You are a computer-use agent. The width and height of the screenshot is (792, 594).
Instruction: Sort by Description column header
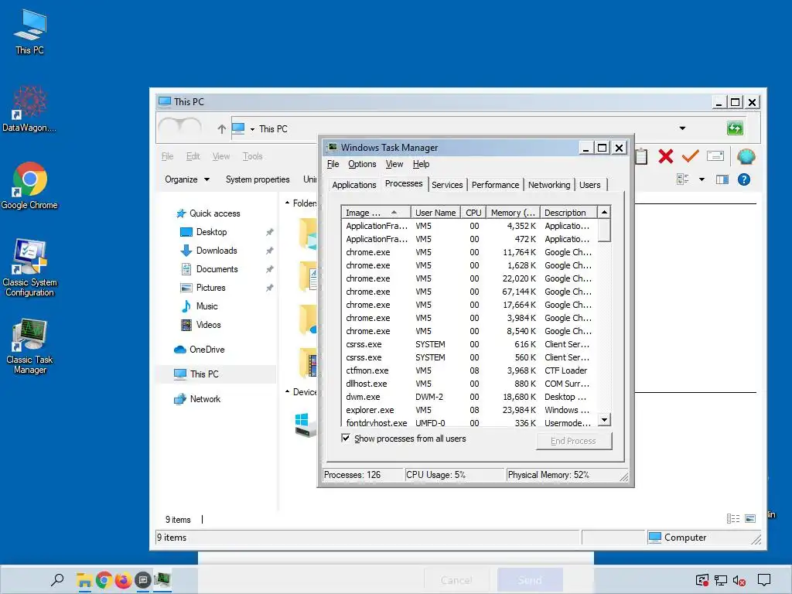[x=568, y=213]
